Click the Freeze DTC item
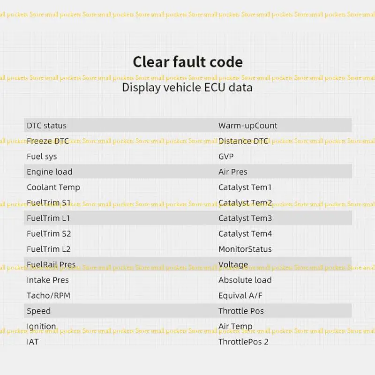Image resolution: width=375 pixels, height=375 pixels. [48, 141]
